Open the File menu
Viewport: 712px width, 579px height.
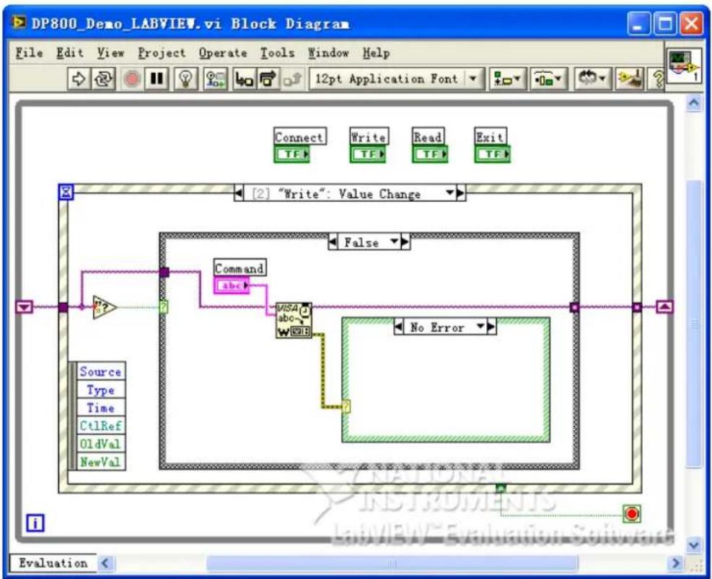pos(29,53)
